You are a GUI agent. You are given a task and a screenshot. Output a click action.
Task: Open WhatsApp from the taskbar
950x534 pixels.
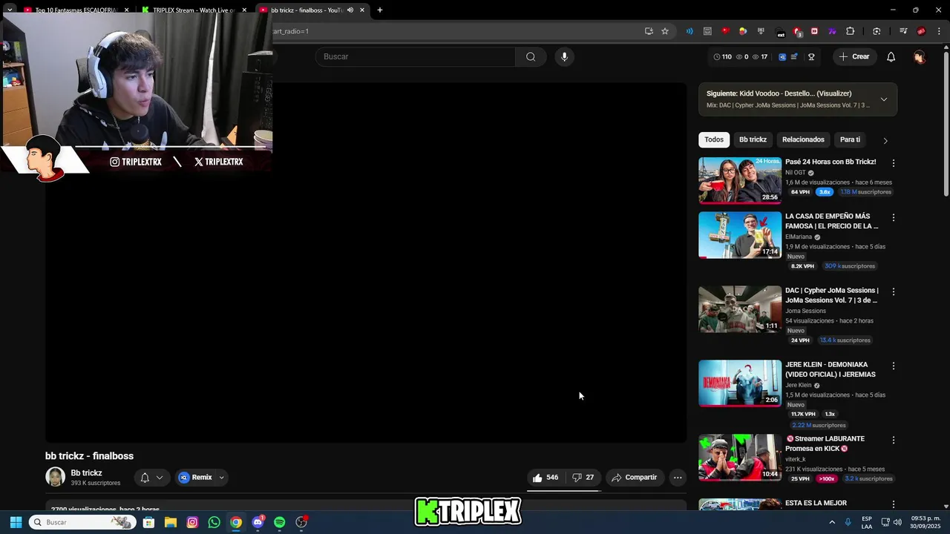[x=214, y=522]
